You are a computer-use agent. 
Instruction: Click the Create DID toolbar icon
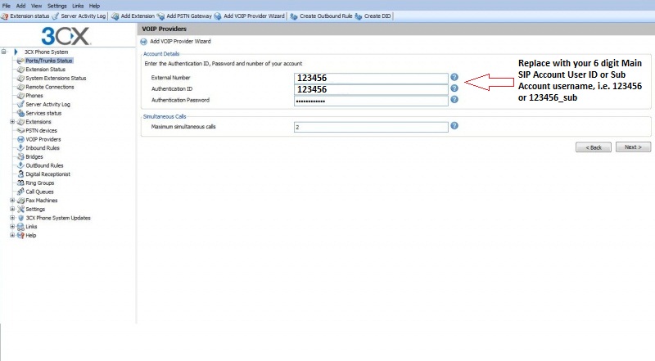(359, 16)
